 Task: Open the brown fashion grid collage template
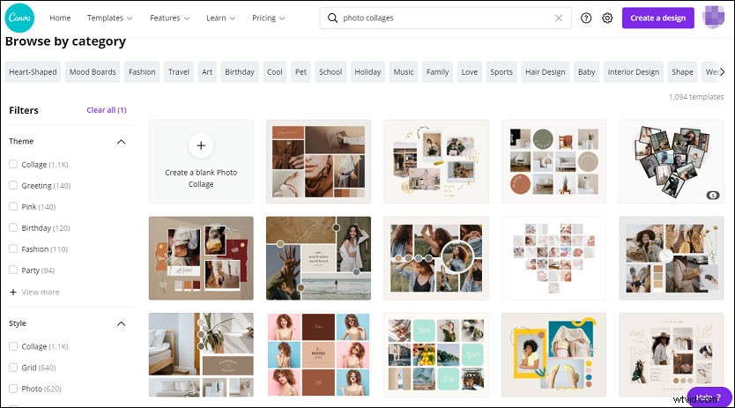tap(318, 161)
